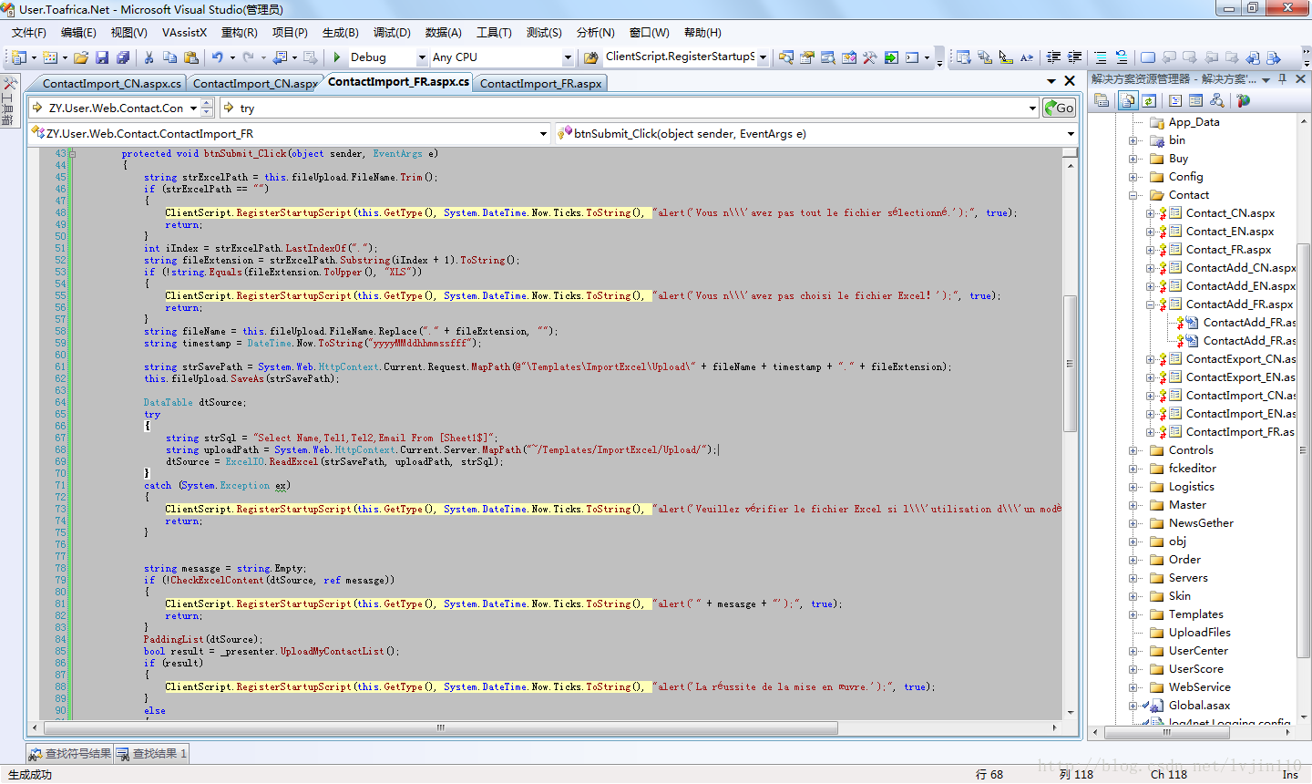Open the ZY.User.Web.Contact.Con VA dropdown

click(x=194, y=108)
